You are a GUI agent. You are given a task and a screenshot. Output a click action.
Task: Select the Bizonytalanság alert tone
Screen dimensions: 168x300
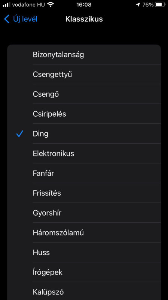(x=84, y=55)
